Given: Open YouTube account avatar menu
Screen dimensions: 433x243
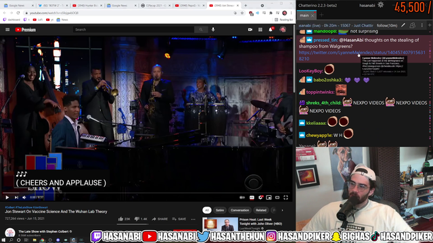Looking at the screenshot, I should [x=283, y=30].
